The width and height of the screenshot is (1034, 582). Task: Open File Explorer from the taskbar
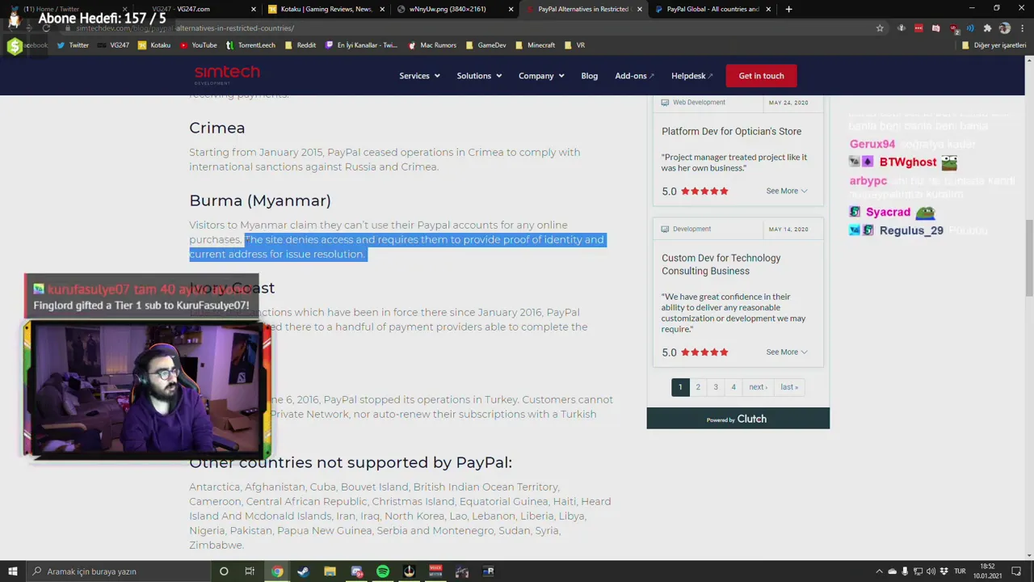[330, 571]
